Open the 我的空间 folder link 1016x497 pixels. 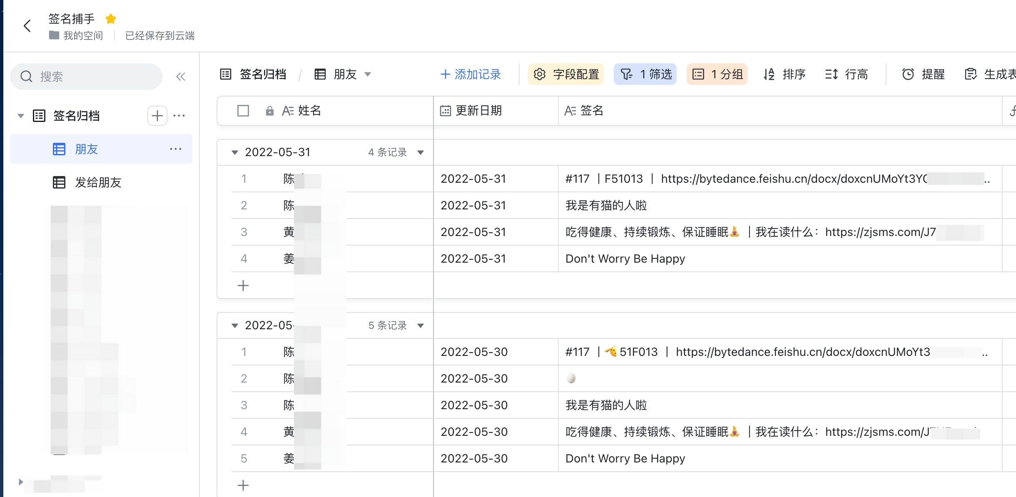77,36
